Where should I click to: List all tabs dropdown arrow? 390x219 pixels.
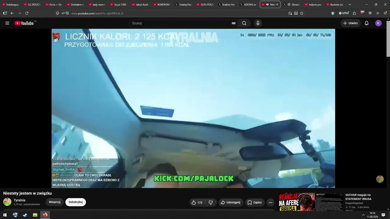point(349,5)
